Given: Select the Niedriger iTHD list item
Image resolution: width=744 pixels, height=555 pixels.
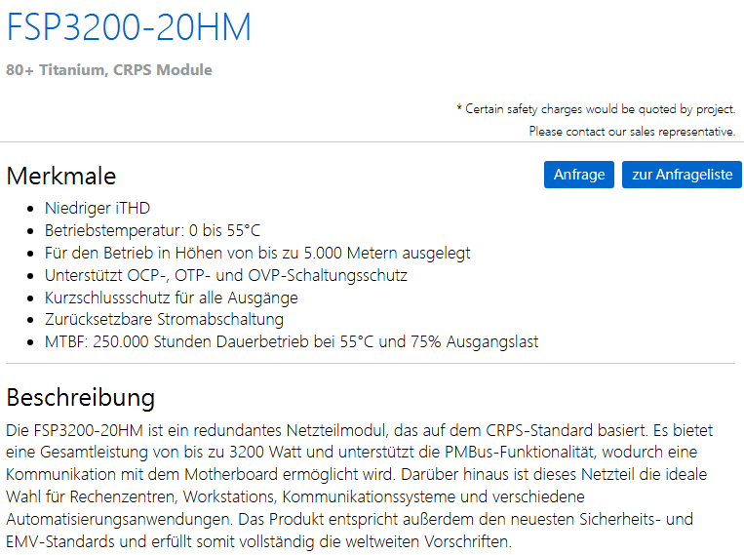Looking at the screenshot, I should click(x=98, y=208).
